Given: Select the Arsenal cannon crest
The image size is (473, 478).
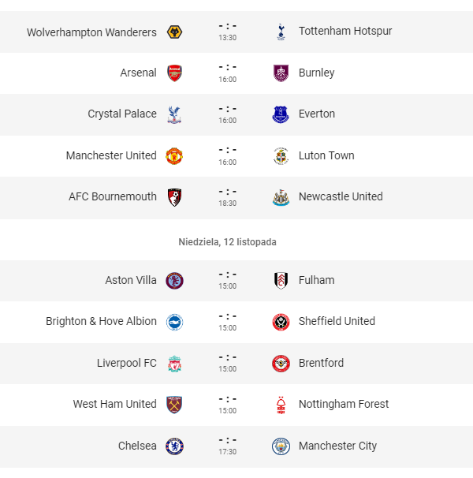Looking at the screenshot, I should click(175, 73).
